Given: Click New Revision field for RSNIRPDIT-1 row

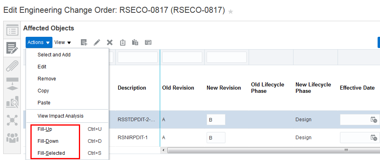Looking at the screenshot, I should (216, 138).
